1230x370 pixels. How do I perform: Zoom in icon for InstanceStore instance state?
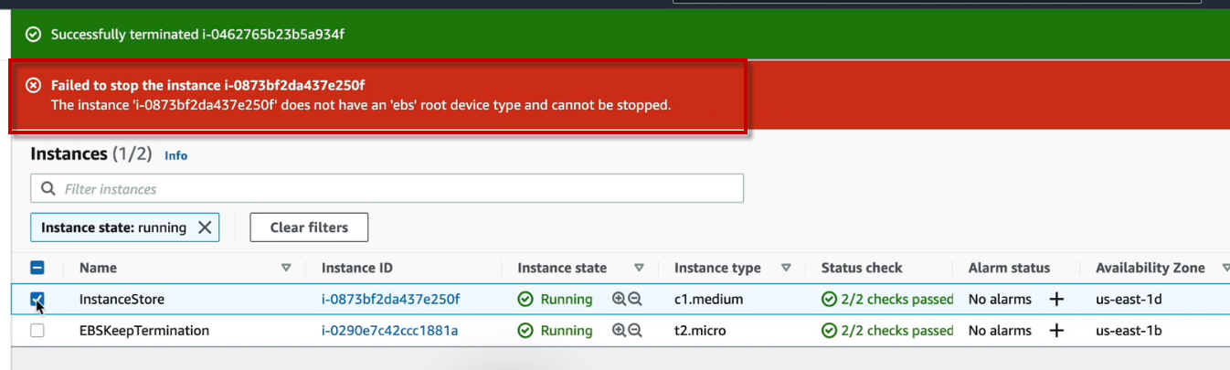tap(619, 299)
